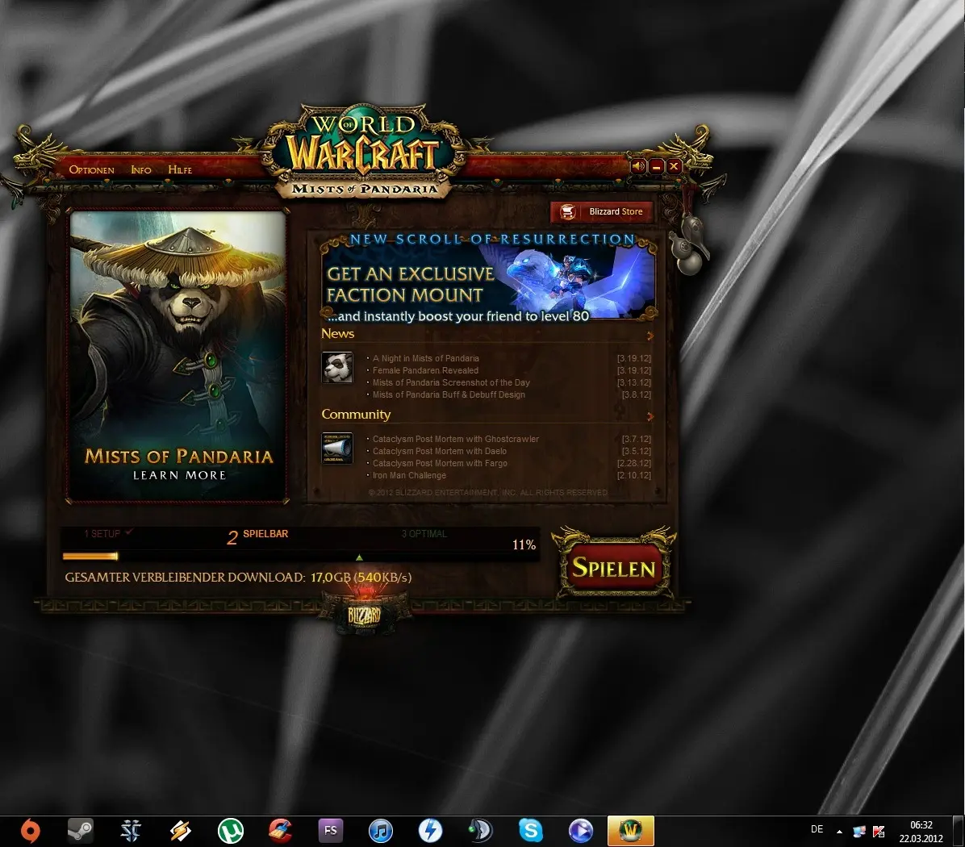Click the red flag action center icon

click(x=879, y=832)
